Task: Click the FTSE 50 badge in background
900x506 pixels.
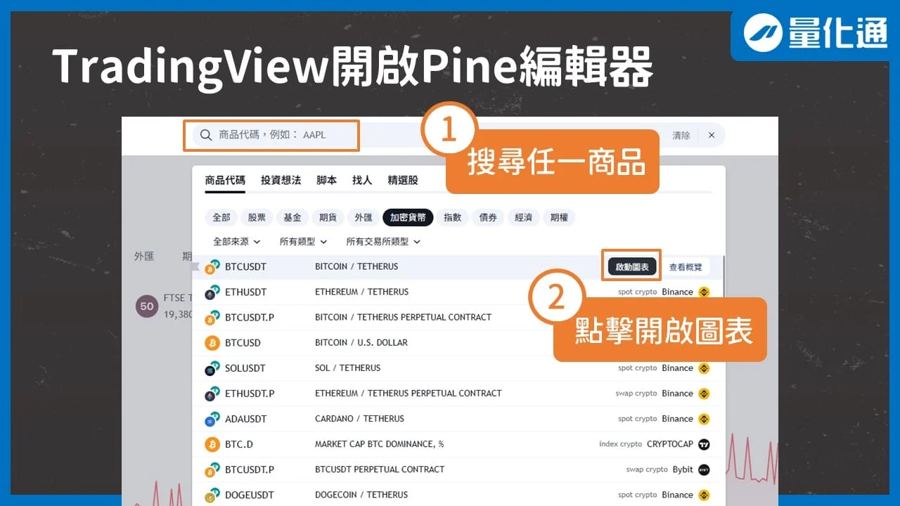Action: (x=147, y=306)
